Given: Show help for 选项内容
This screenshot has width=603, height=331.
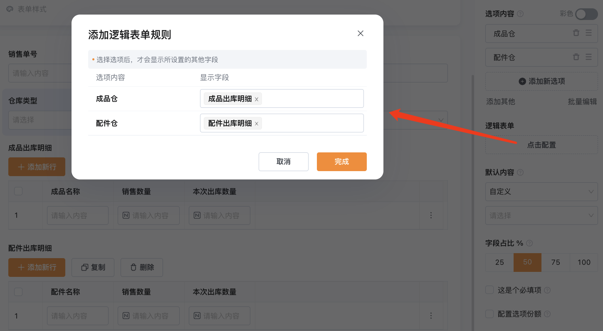Looking at the screenshot, I should [x=520, y=14].
